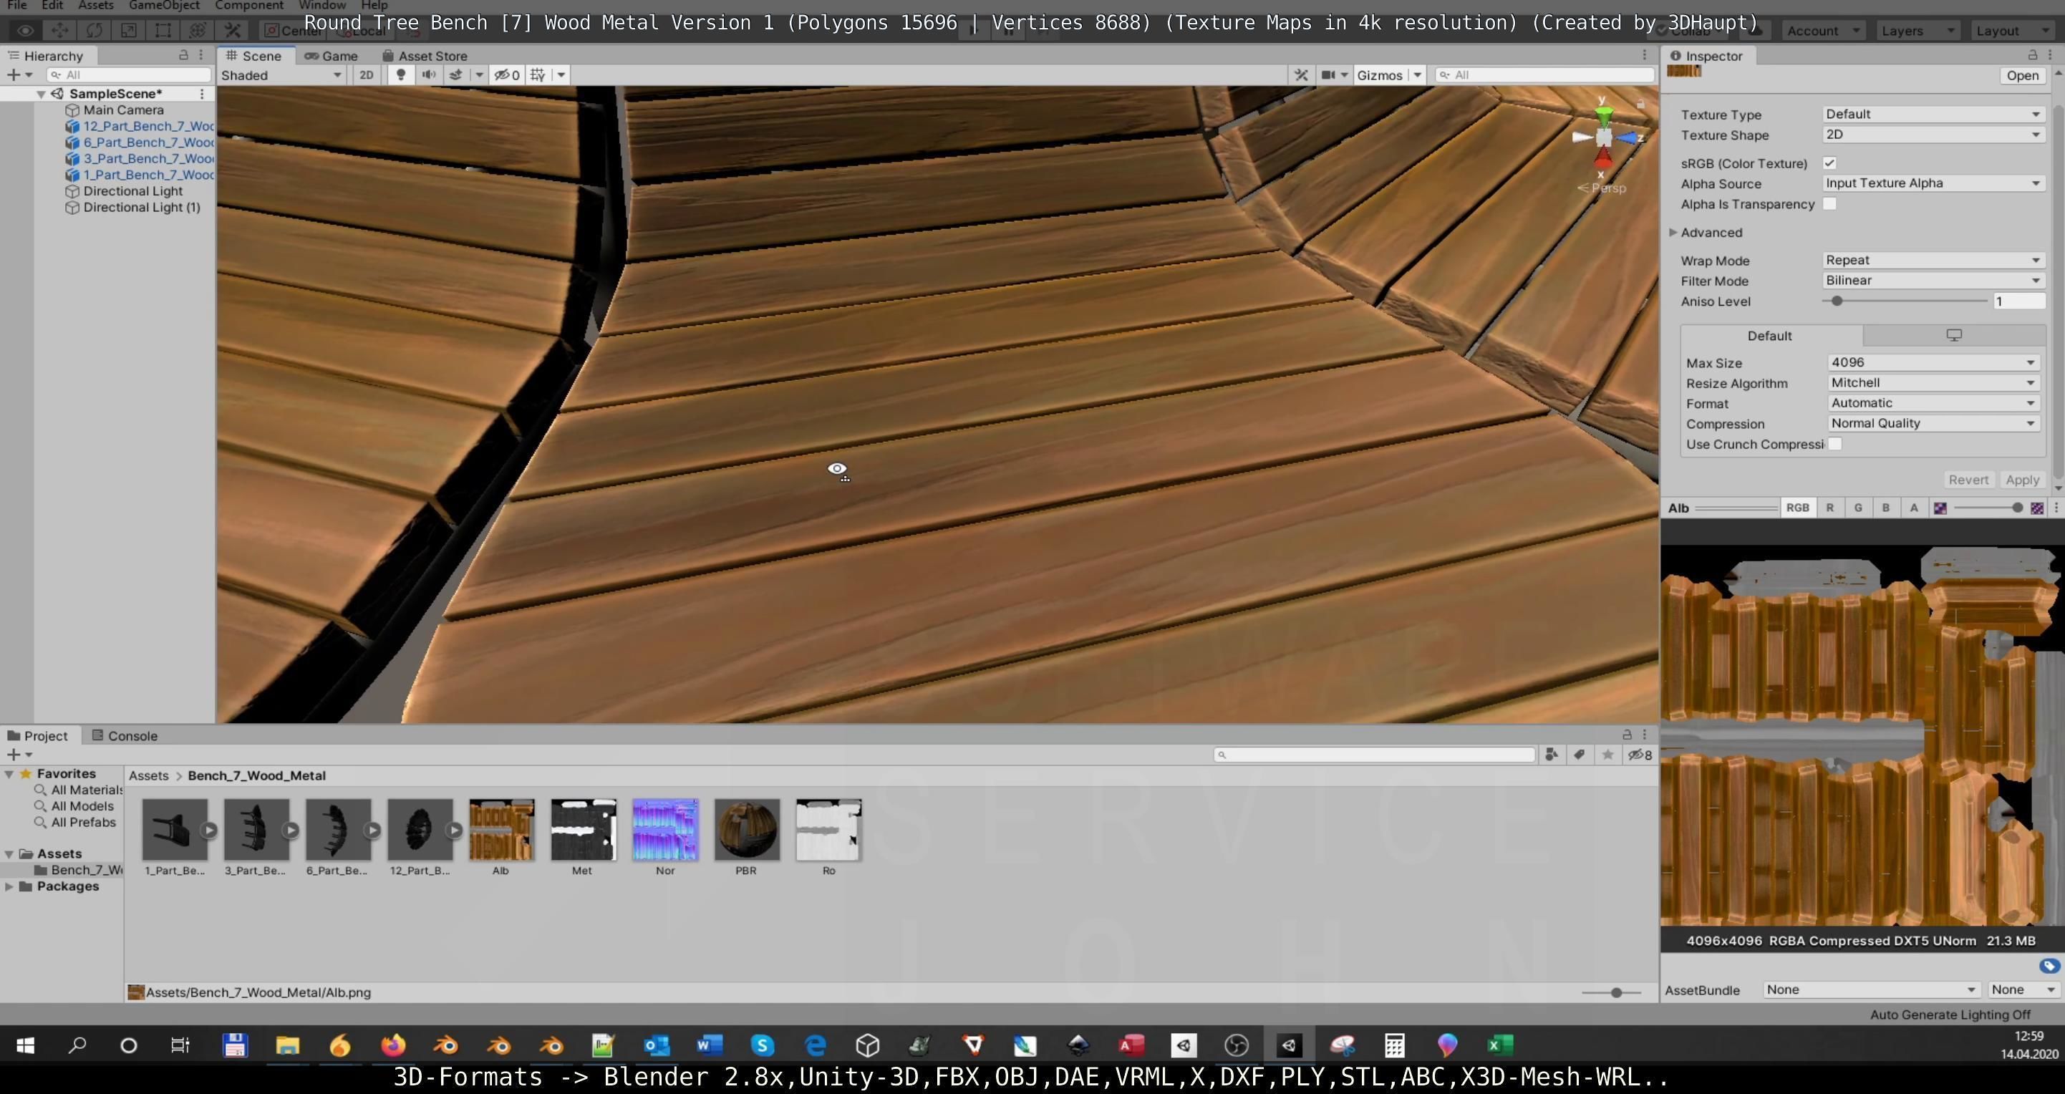The image size is (2065, 1094).
Task: Select the Rect Transform tool
Action: tap(163, 31)
